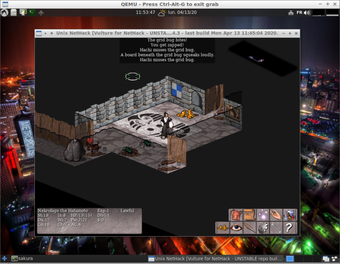Click the Pw:2(2) power text

point(79,220)
